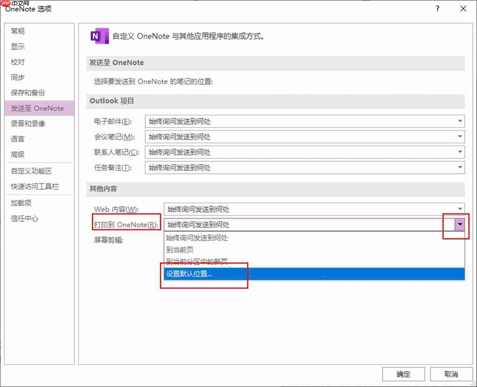Open help with the ? button
Image resolution: width=477 pixels, height=387 pixels.
pyautogui.click(x=438, y=9)
